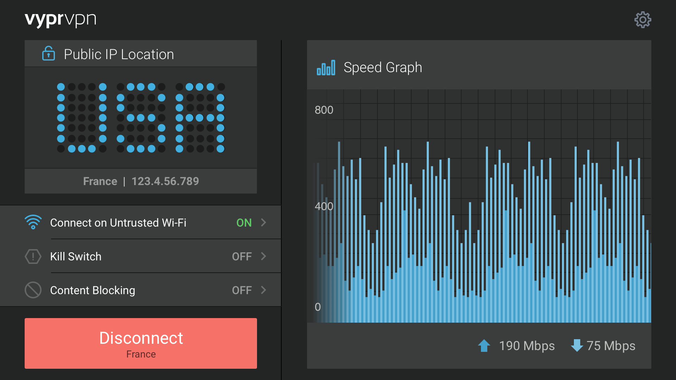
Task: Click the Kill Switch hexagon warning icon
Action: (x=33, y=256)
